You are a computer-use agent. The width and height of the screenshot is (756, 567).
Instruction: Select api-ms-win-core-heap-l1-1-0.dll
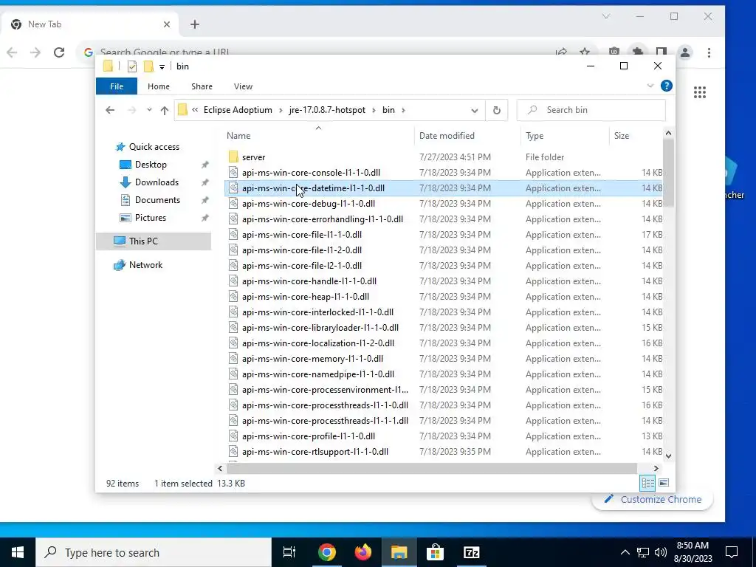pyautogui.click(x=306, y=297)
